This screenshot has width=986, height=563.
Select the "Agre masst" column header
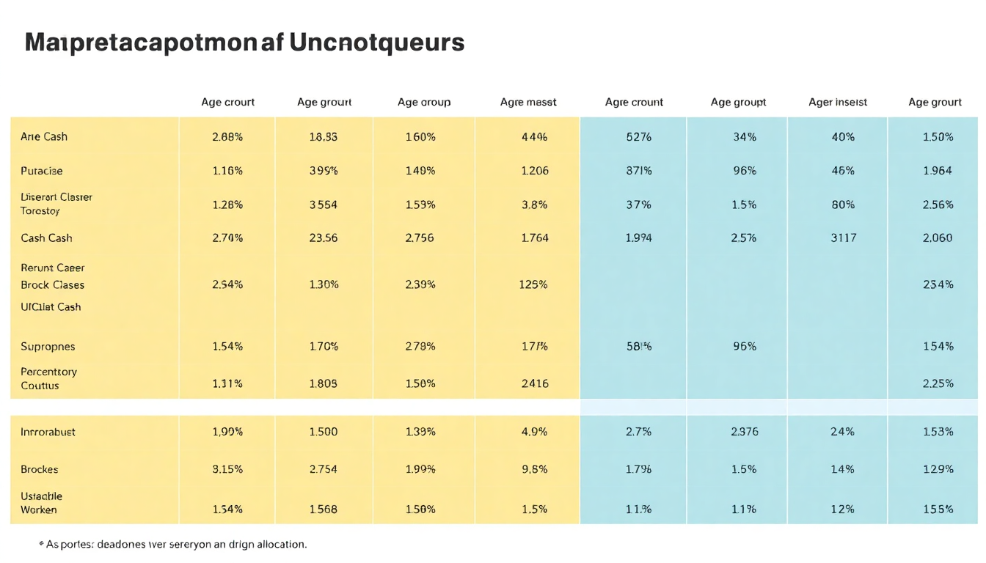click(528, 102)
